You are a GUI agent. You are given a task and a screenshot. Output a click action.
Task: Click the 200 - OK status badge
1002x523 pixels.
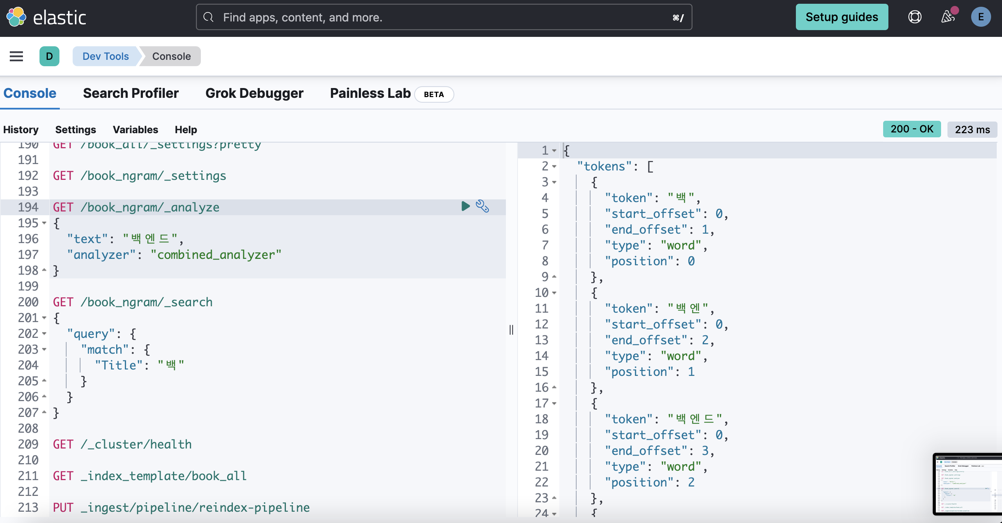(912, 129)
